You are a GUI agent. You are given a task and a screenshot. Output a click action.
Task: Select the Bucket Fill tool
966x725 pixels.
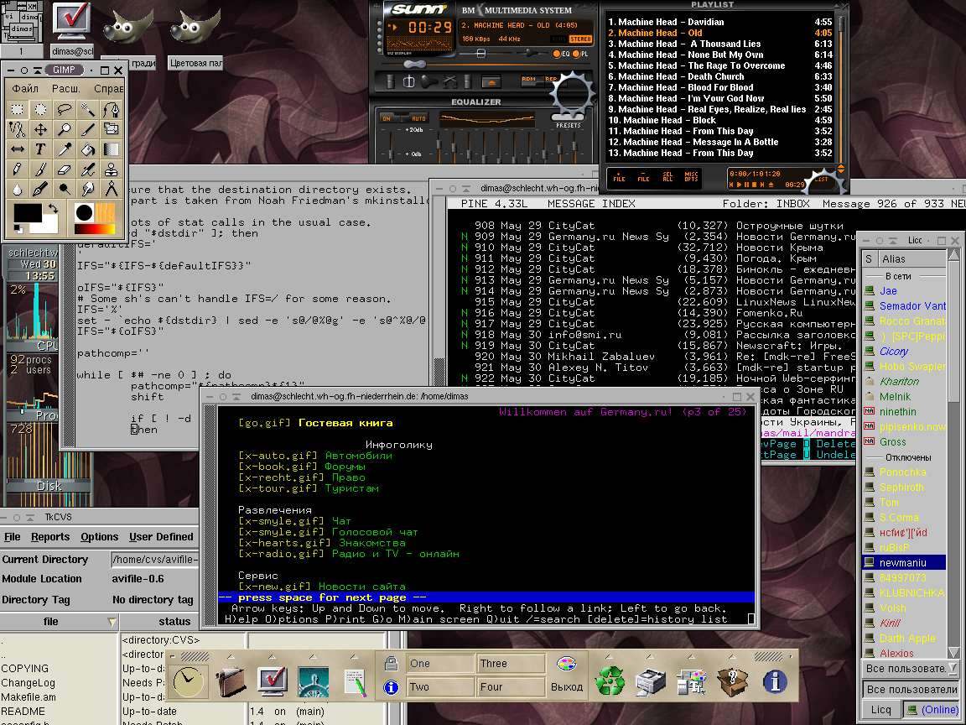pyautogui.click(x=87, y=149)
